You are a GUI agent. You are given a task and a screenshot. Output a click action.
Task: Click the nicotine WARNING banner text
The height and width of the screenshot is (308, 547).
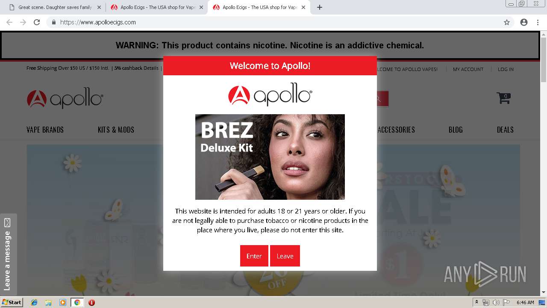pos(270,45)
